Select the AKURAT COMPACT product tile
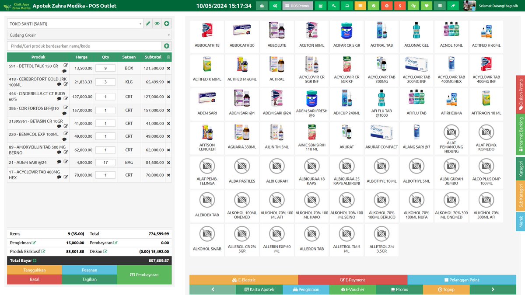The height and width of the screenshot is (295, 525). click(381, 138)
